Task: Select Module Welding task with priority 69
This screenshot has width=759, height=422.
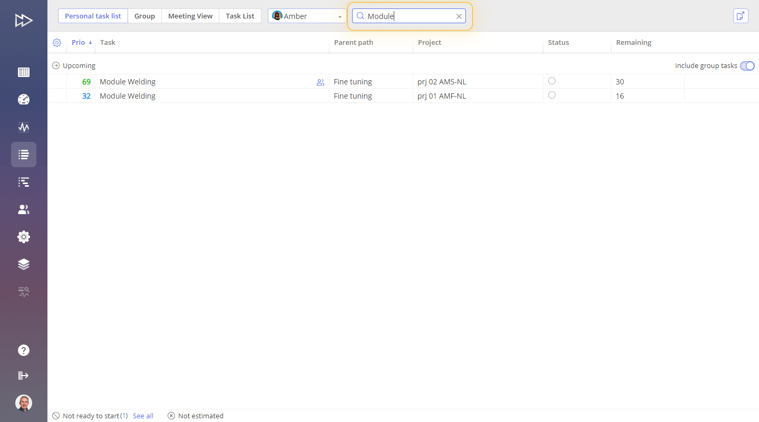Action: [x=128, y=82]
